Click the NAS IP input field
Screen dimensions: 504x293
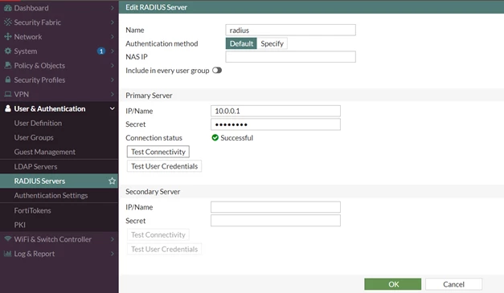coord(290,57)
